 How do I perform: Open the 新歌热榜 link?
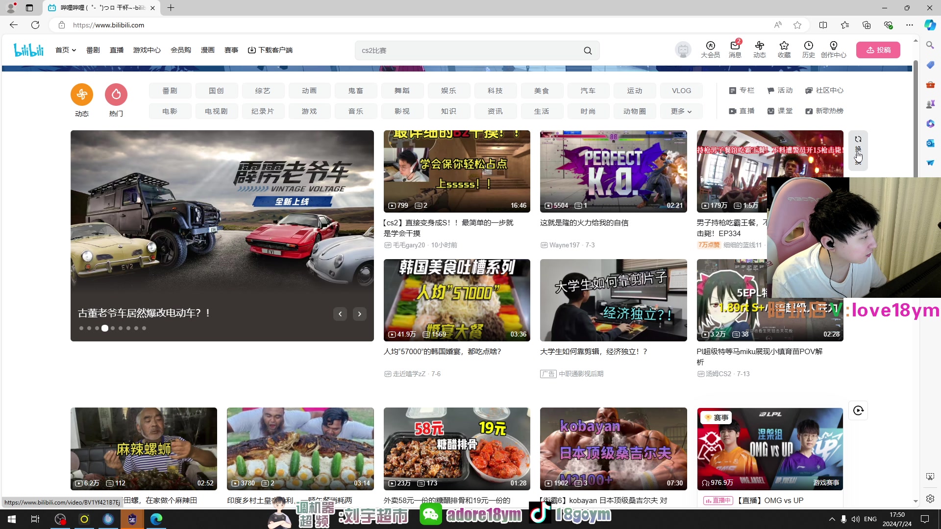824,111
